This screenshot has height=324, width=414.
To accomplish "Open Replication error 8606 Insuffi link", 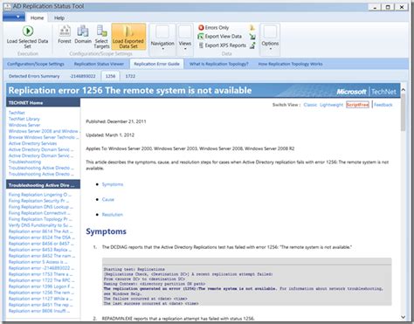I will [x=39, y=311].
